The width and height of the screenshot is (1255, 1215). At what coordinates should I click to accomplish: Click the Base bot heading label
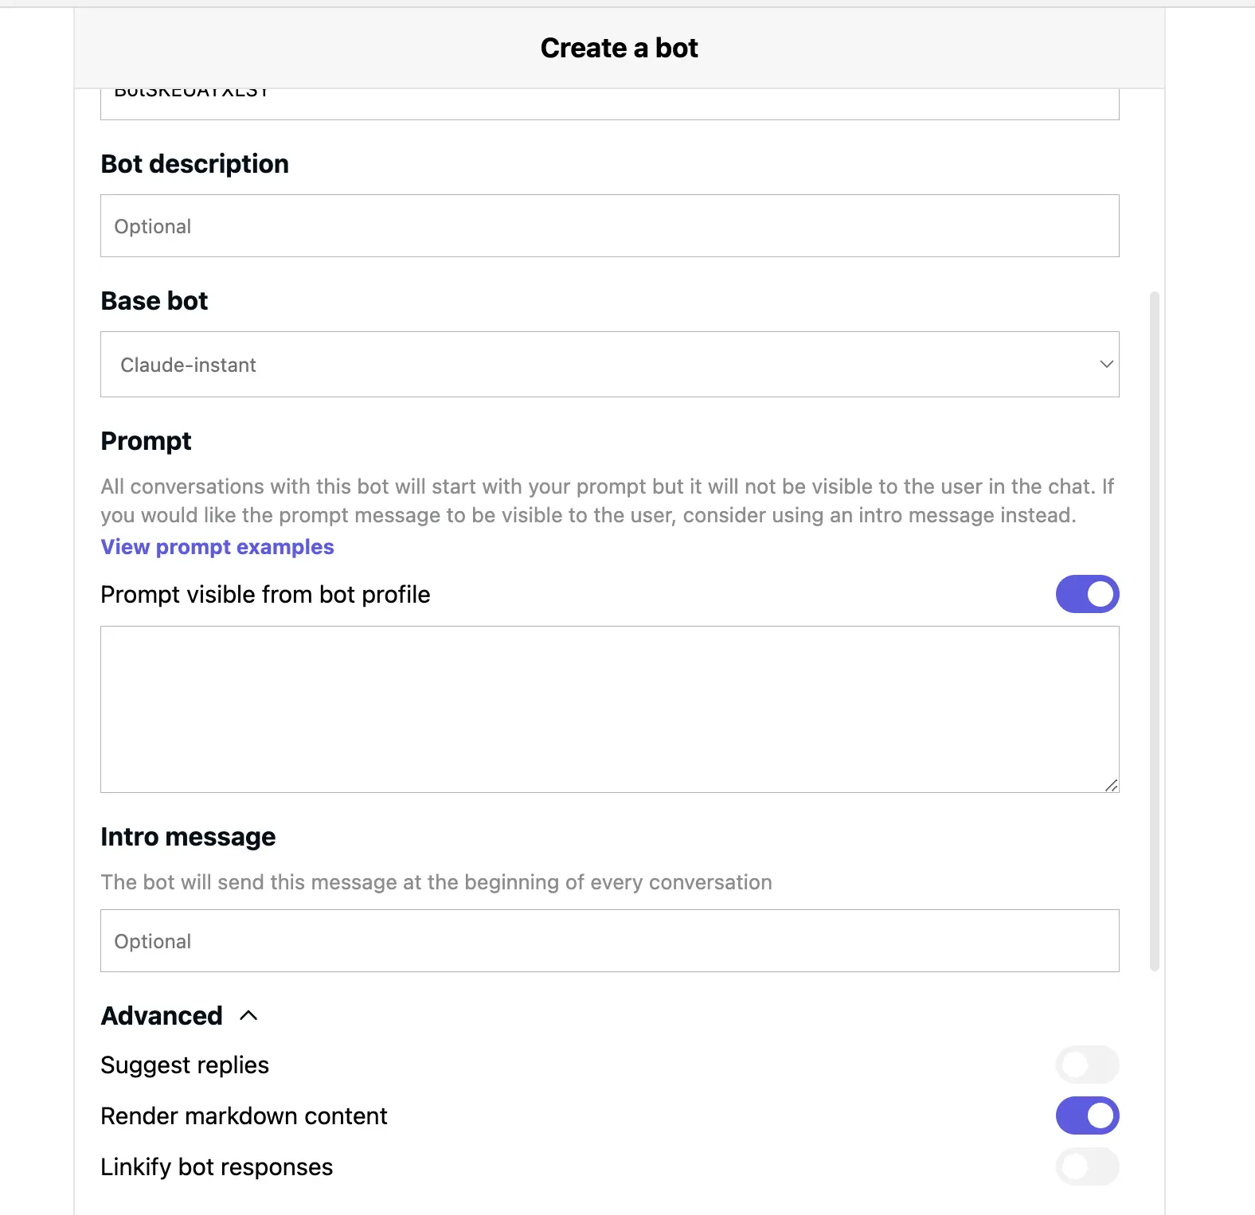point(154,301)
